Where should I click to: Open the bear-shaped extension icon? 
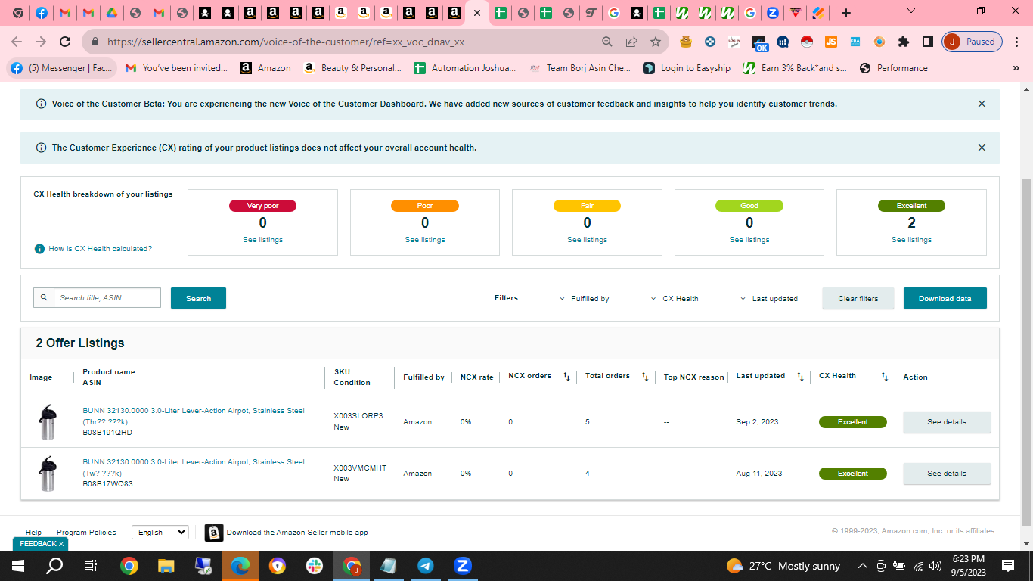[x=686, y=42]
